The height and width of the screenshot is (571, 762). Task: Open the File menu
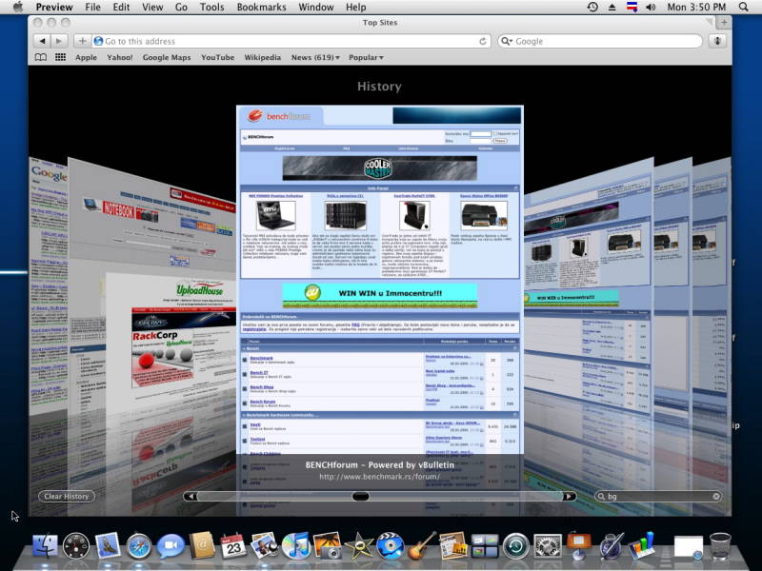pos(92,8)
